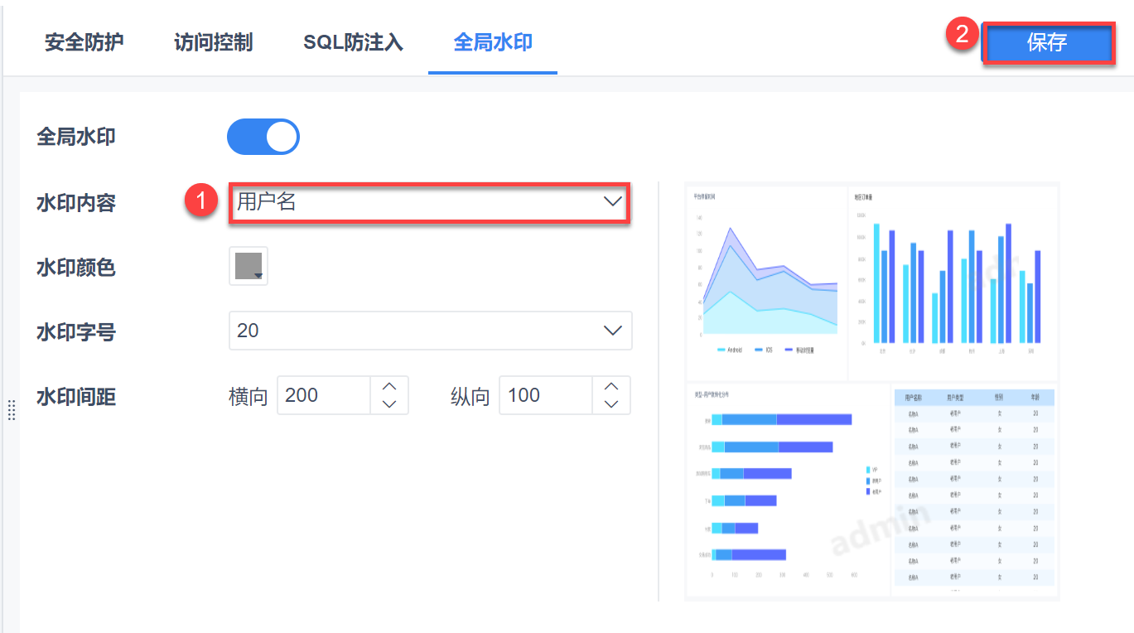
Task: Click the 保存 button
Action: click(1047, 42)
